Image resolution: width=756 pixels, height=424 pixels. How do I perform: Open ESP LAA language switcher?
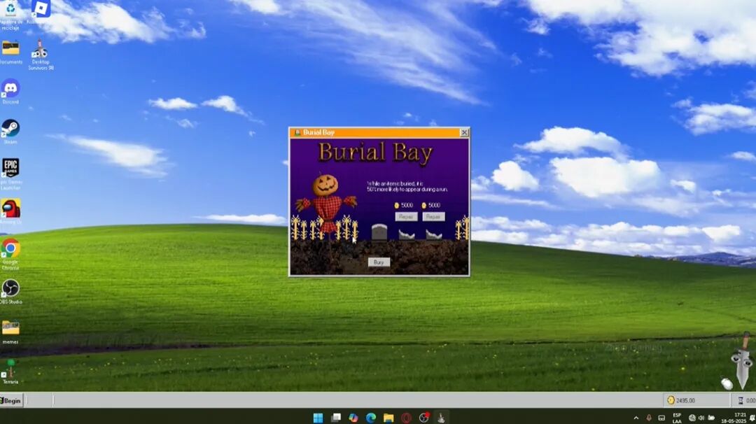[677, 418]
